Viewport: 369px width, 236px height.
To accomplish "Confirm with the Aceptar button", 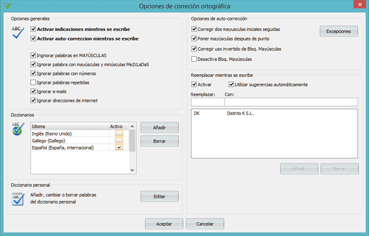I will pos(164,224).
